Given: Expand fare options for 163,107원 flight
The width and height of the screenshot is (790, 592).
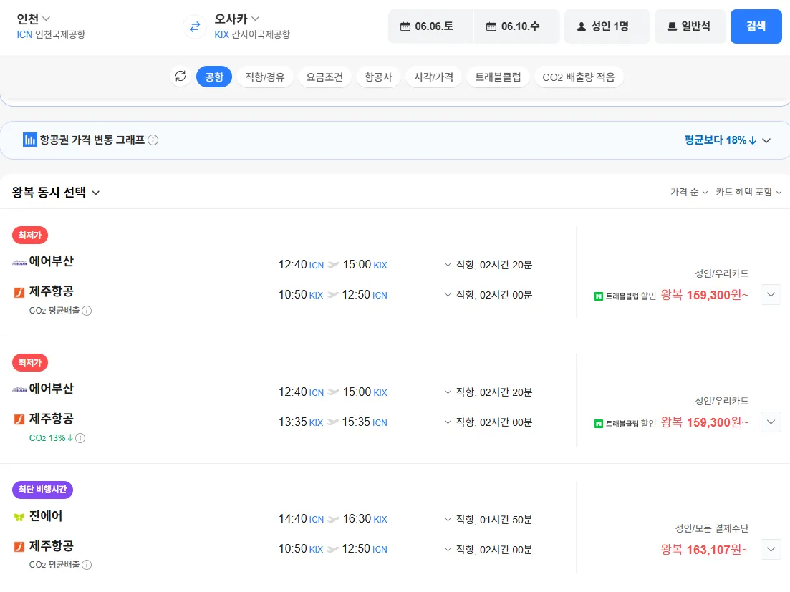Looking at the screenshot, I should (x=771, y=550).
